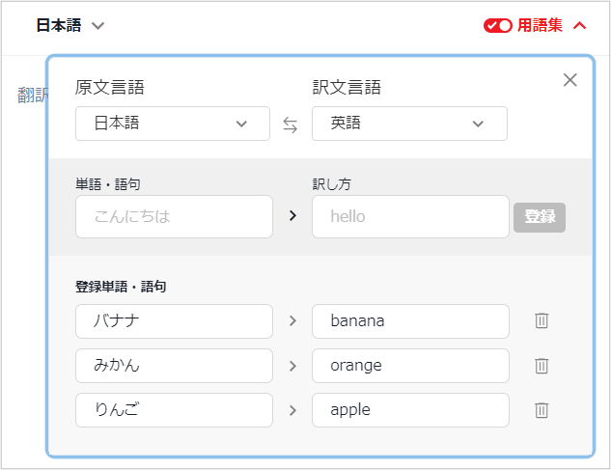
Task: Delete the りんご glossary entry
Action: (x=542, y=410)
